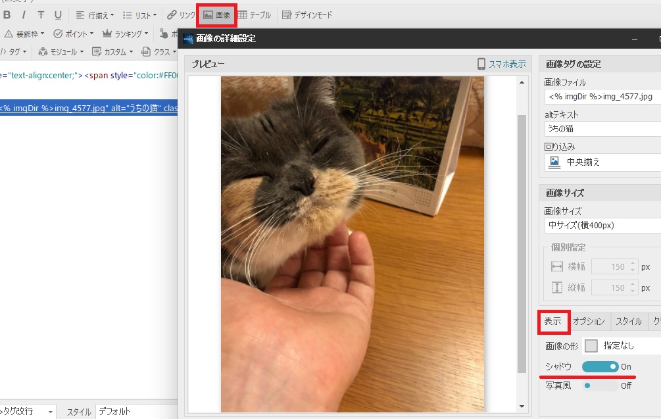
Task: Click the 画像 image toolbar button
Action: [217, 15]
